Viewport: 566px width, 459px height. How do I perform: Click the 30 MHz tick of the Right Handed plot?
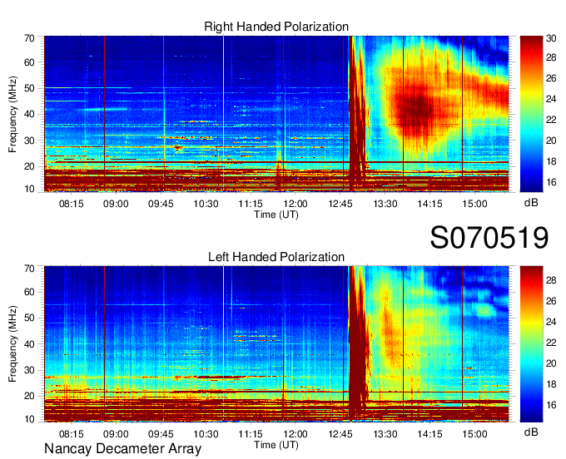click(x=29, y=141)
